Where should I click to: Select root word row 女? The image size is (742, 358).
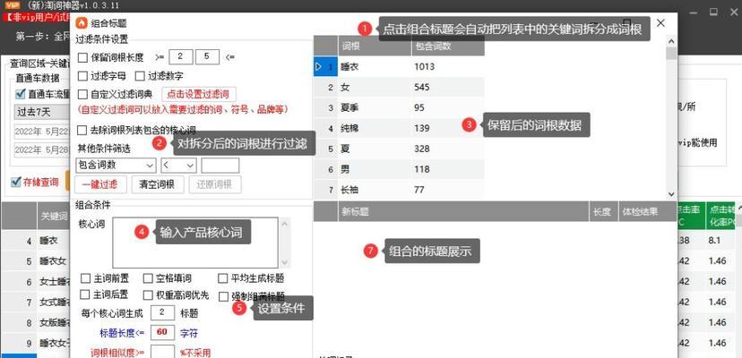pos(399,87)
